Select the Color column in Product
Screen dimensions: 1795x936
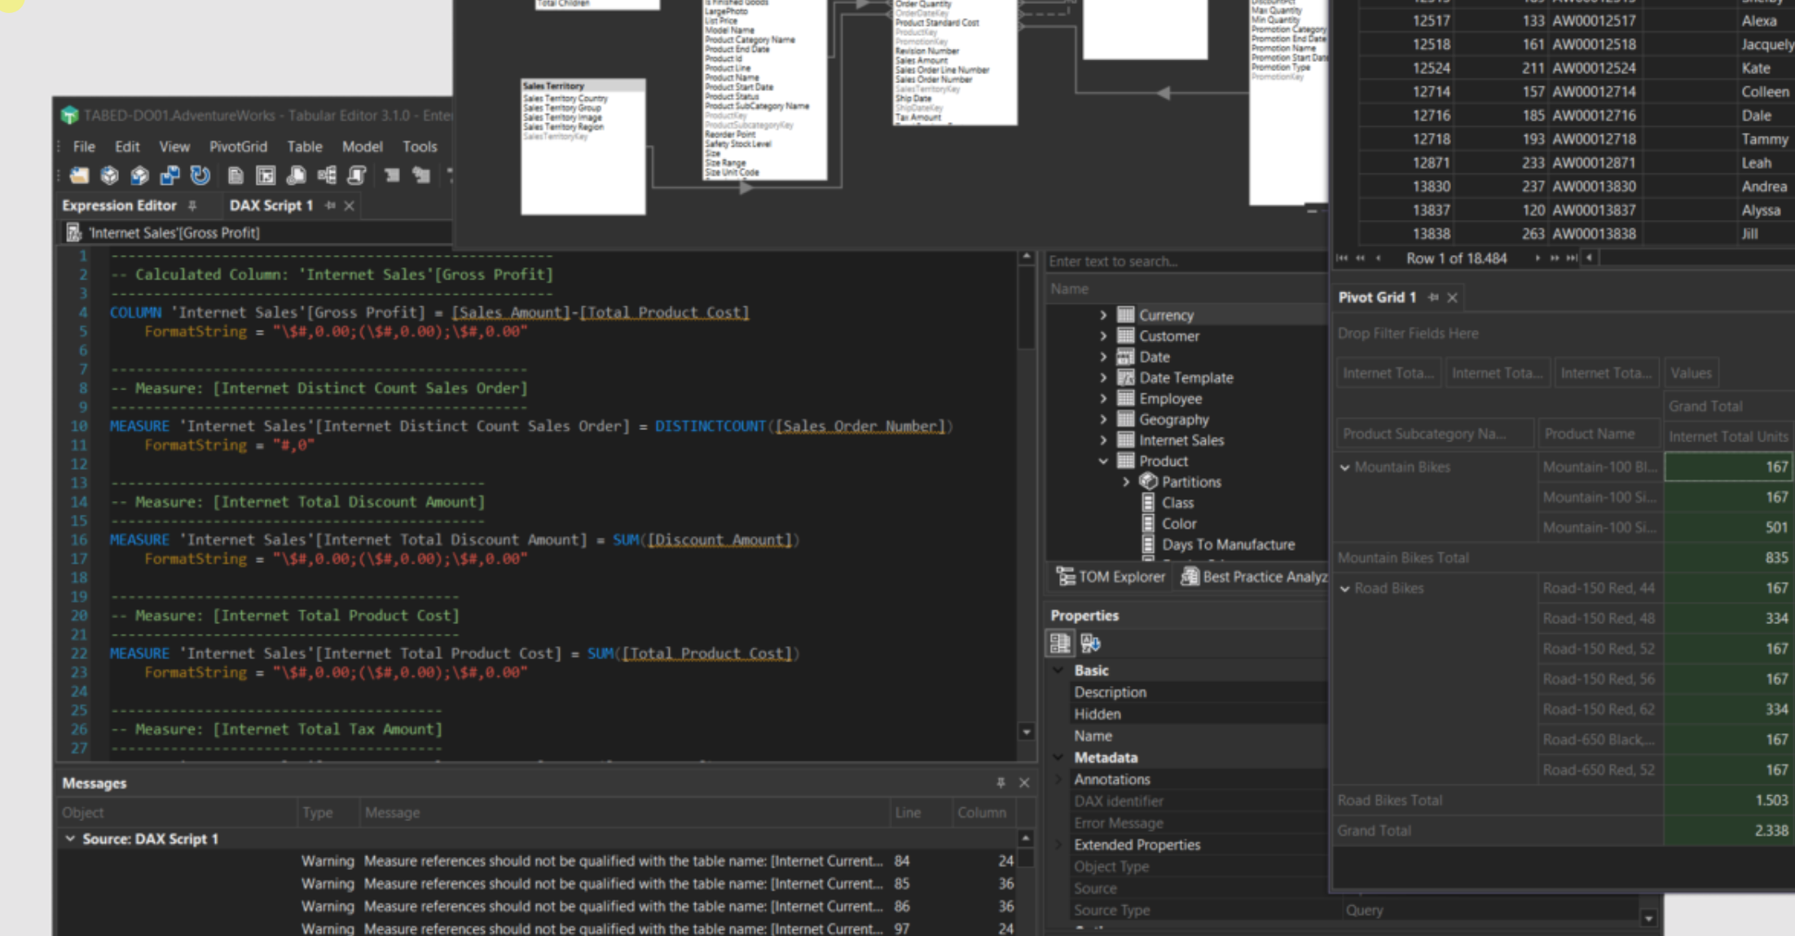1179,524
